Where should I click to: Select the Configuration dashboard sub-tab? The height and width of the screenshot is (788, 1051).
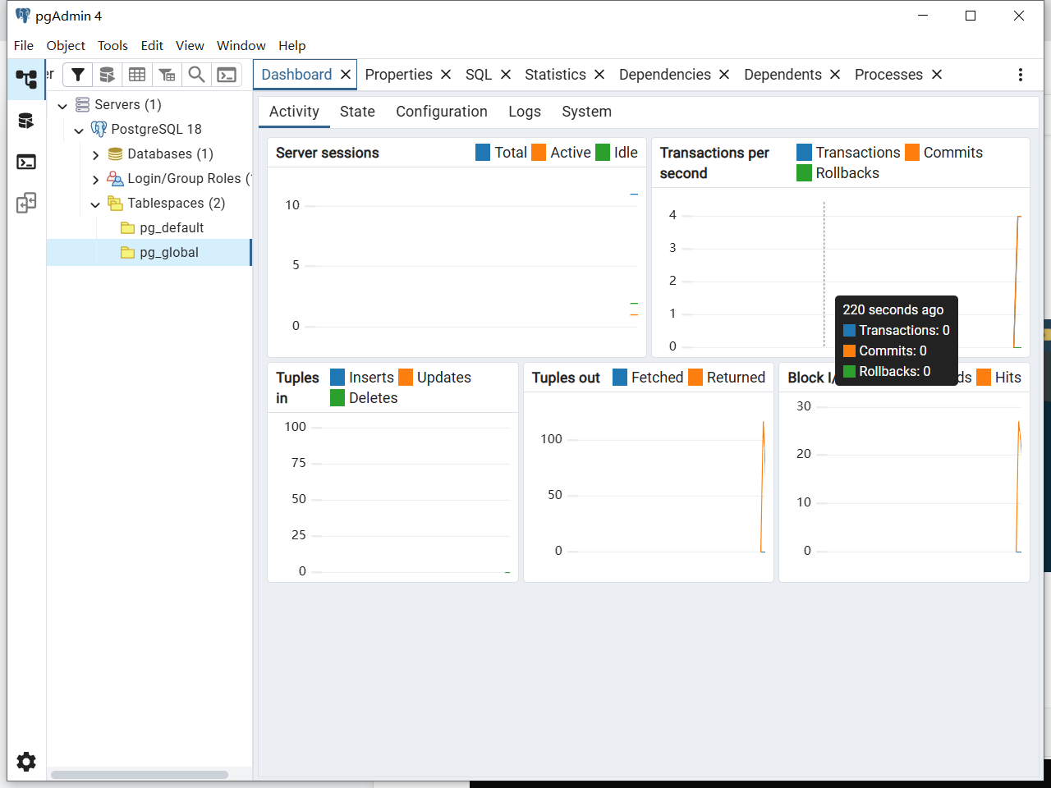(442, 112)
